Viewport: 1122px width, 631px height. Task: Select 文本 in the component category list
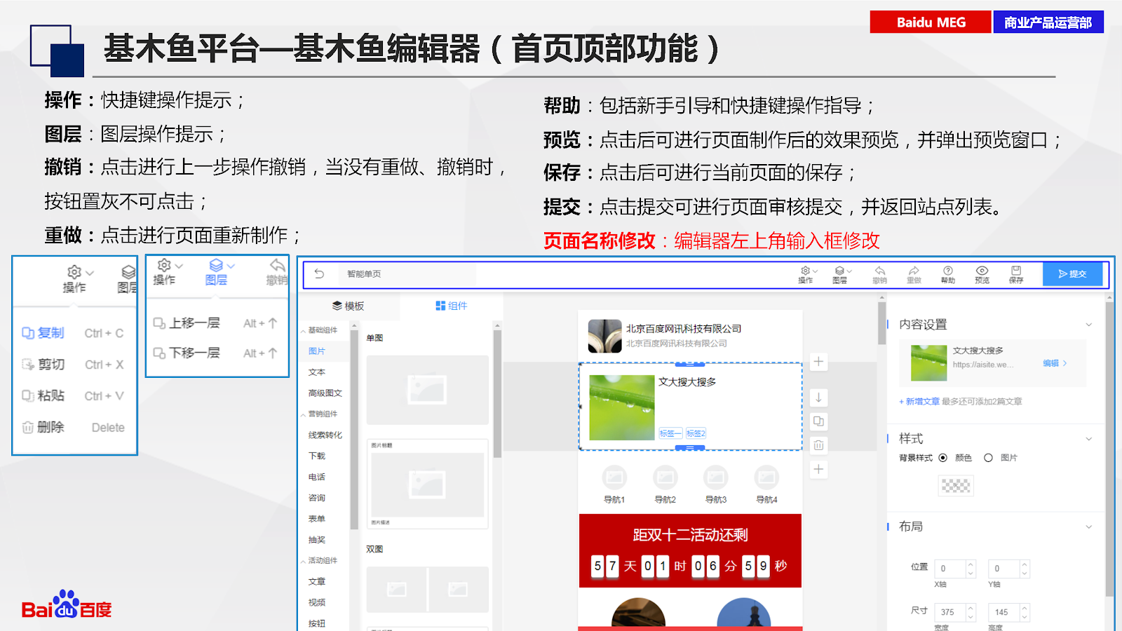point(317,372)
